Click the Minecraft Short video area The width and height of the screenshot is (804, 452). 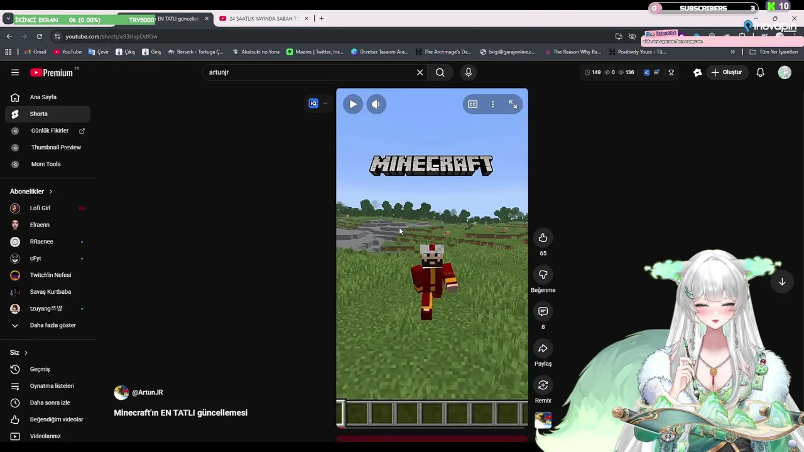tap(432, 257)
